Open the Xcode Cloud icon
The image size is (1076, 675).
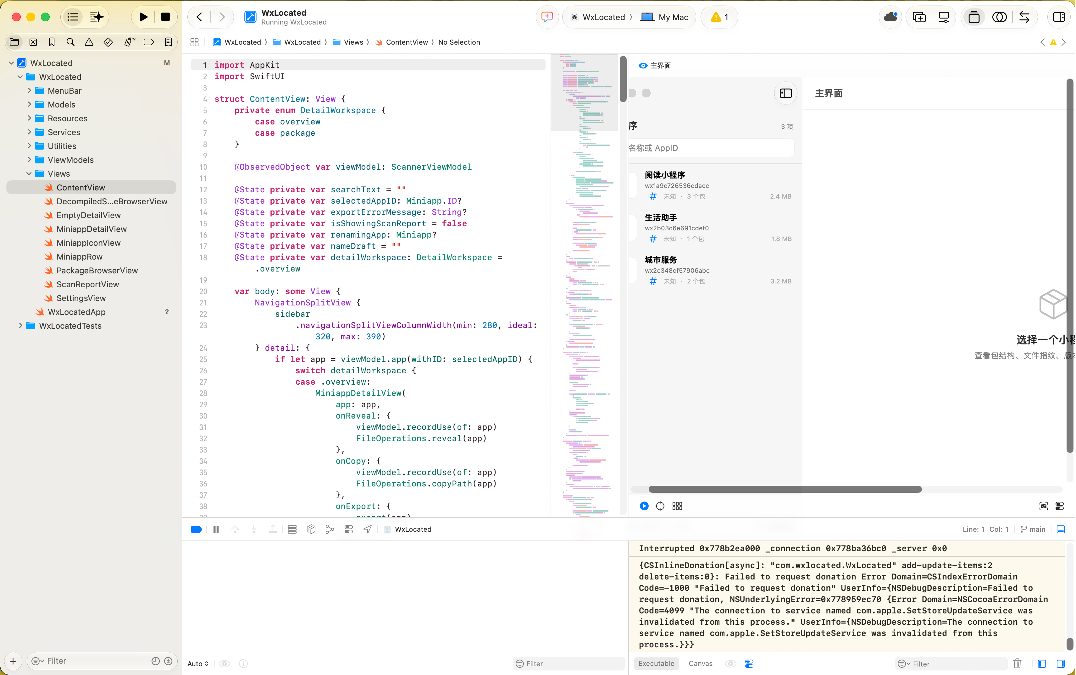pos(890,17)
